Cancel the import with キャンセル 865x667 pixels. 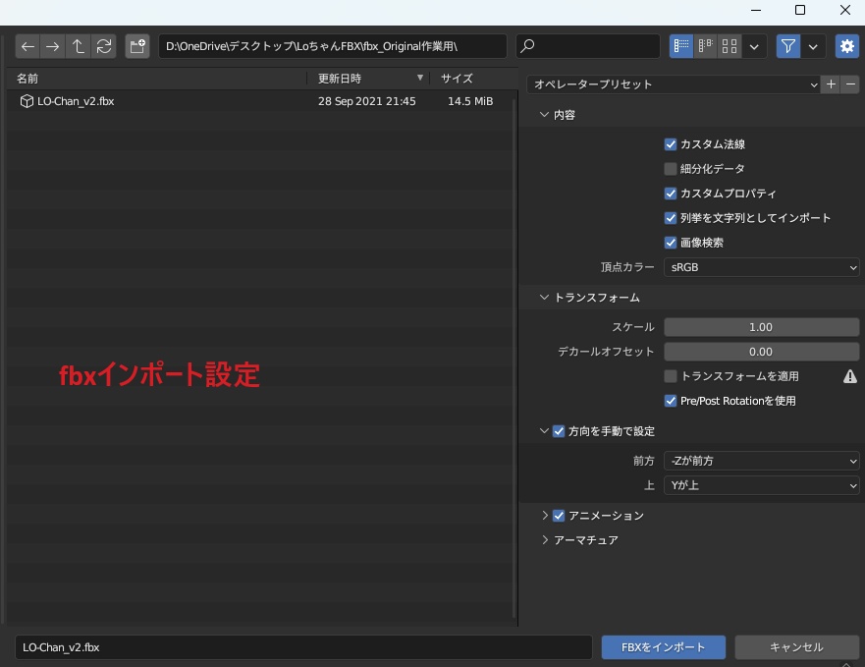(x=796, y=646)
